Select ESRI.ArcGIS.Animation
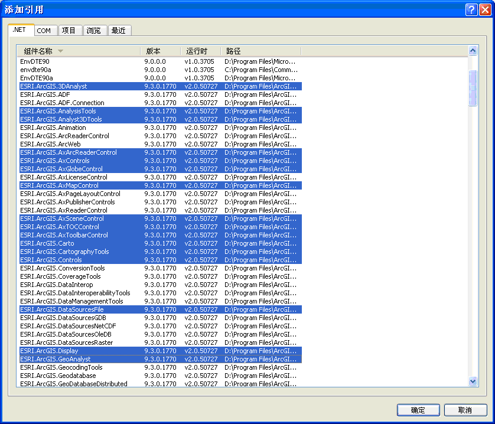 (x=160, y=128)
